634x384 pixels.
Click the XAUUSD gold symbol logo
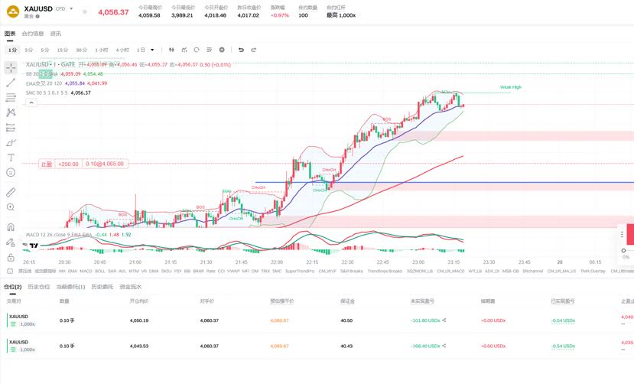[x=13, y=11]
